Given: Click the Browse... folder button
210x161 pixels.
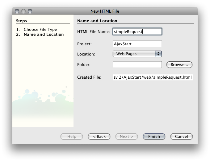Looking at the screenshot, I should (x=179, y=64).
